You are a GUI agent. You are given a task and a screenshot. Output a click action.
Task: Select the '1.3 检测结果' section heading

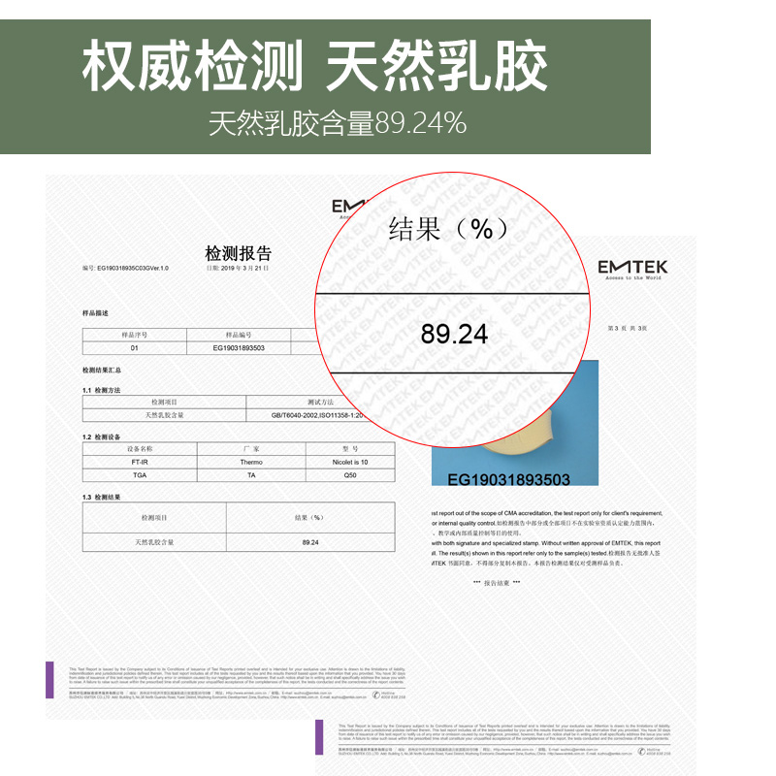102,497
